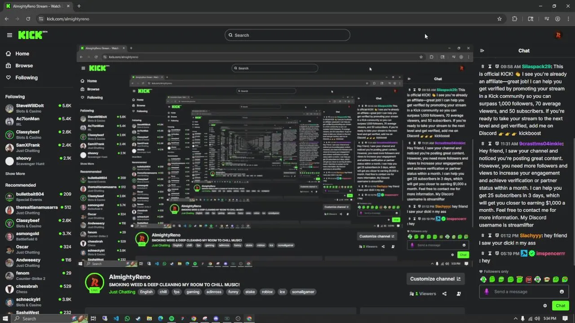Screen dimensions: 575x323
Task: Open Discord from the taskbar
Action: (216, 319)
